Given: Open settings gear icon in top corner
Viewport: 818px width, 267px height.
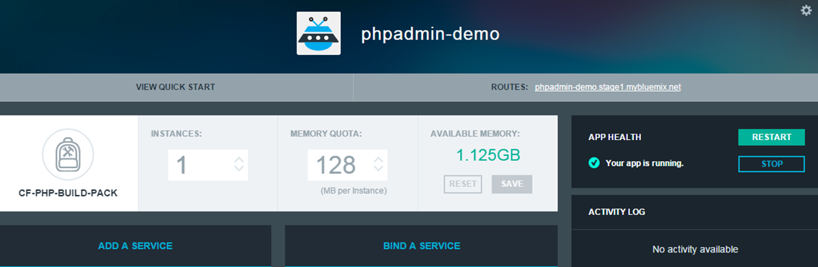Looking at the screenshot, I should tap(806, 10).
